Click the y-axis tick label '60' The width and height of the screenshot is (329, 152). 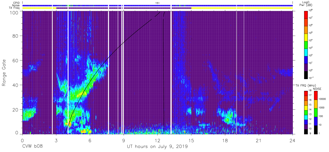[x=16, y=60]
